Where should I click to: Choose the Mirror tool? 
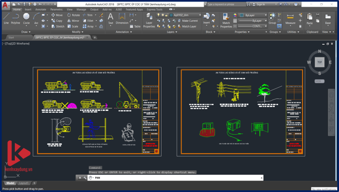pyautogui.click(x=73, y=21)
